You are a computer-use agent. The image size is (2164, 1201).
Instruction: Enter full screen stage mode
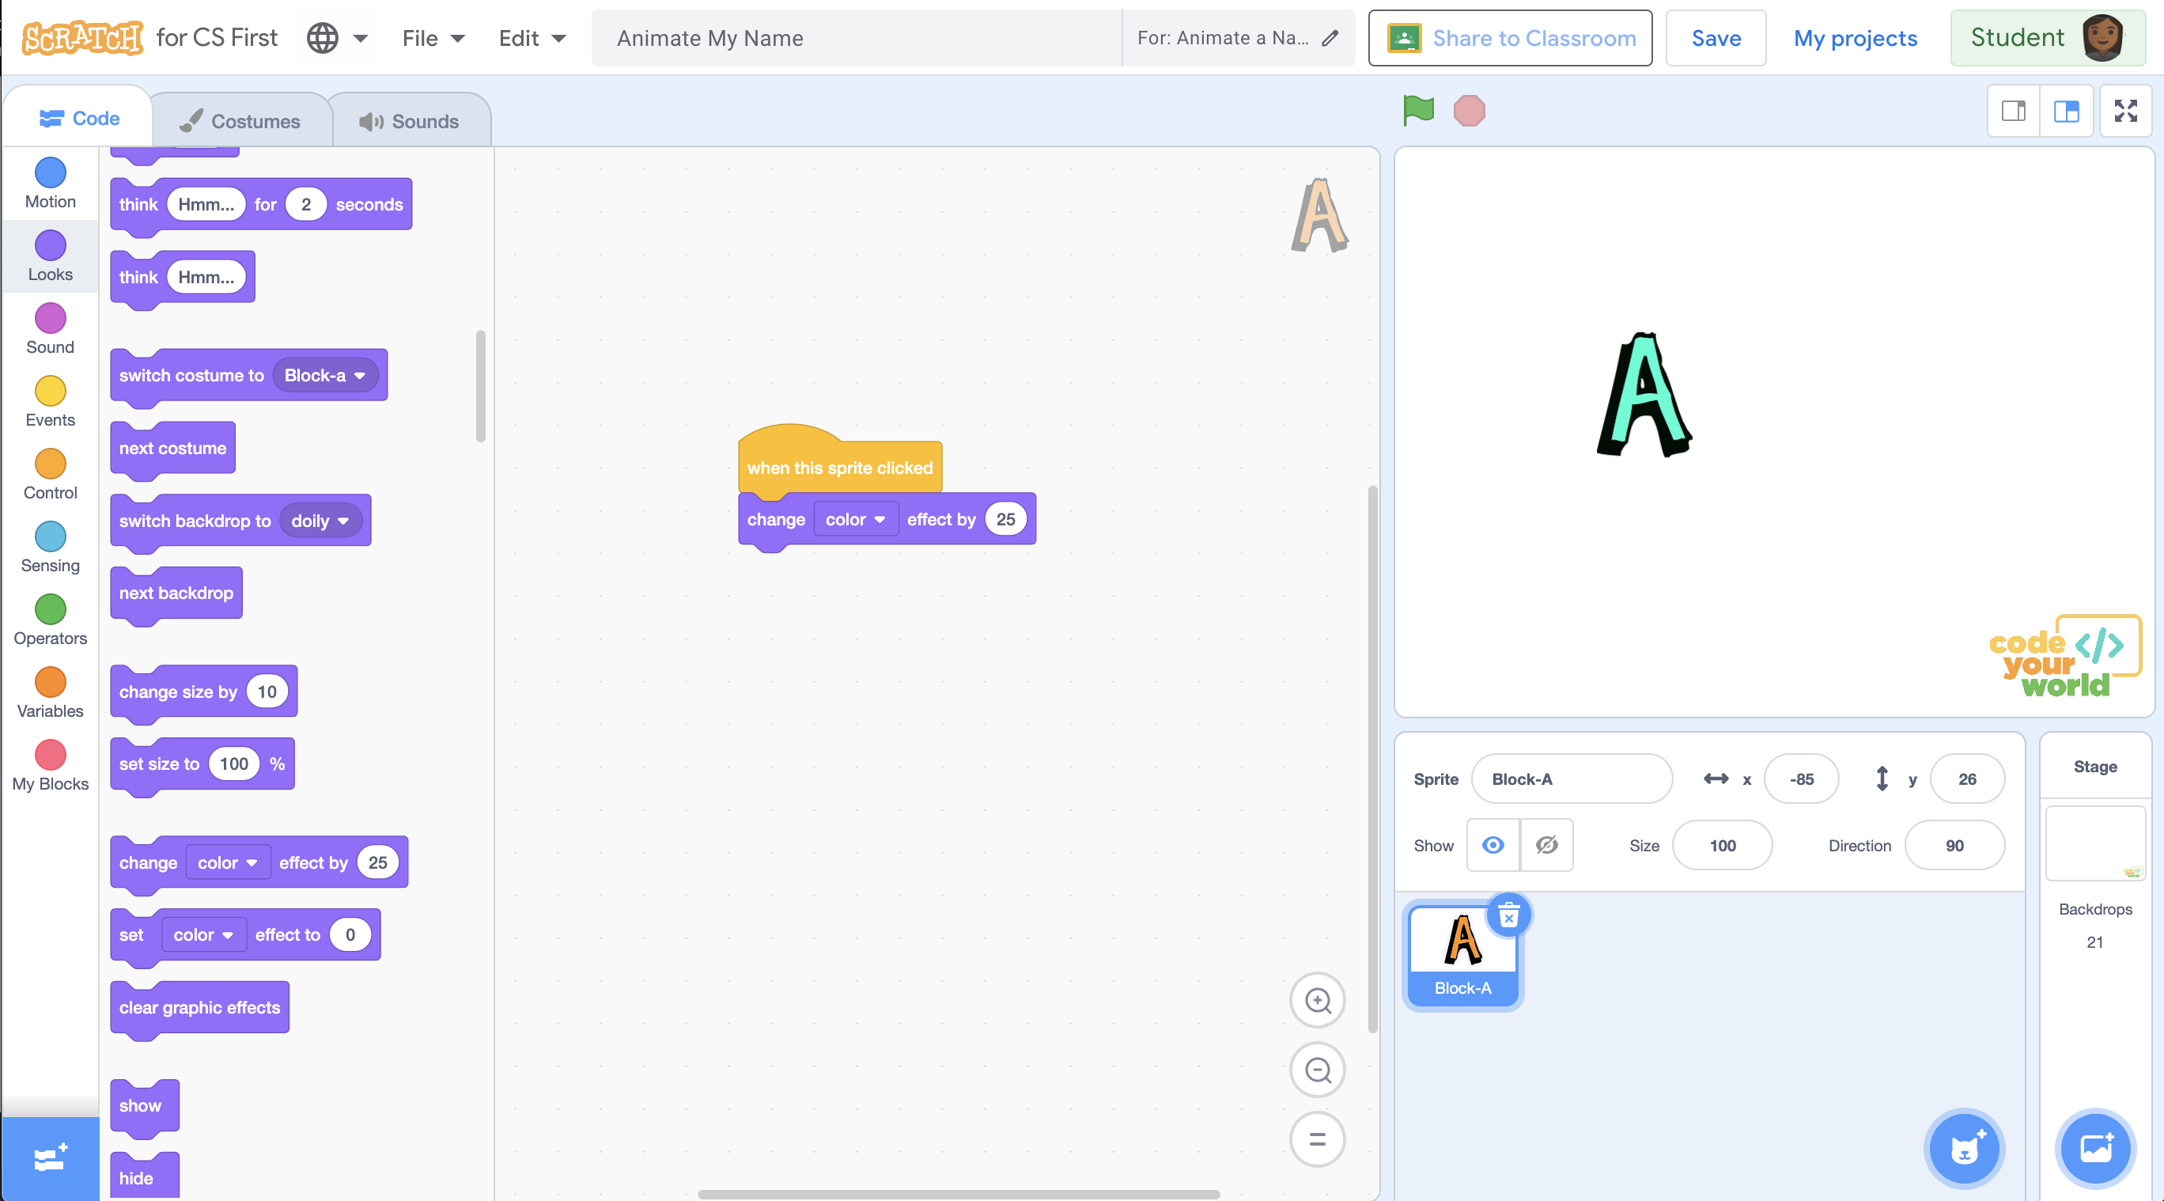[x=2125, y=110]
